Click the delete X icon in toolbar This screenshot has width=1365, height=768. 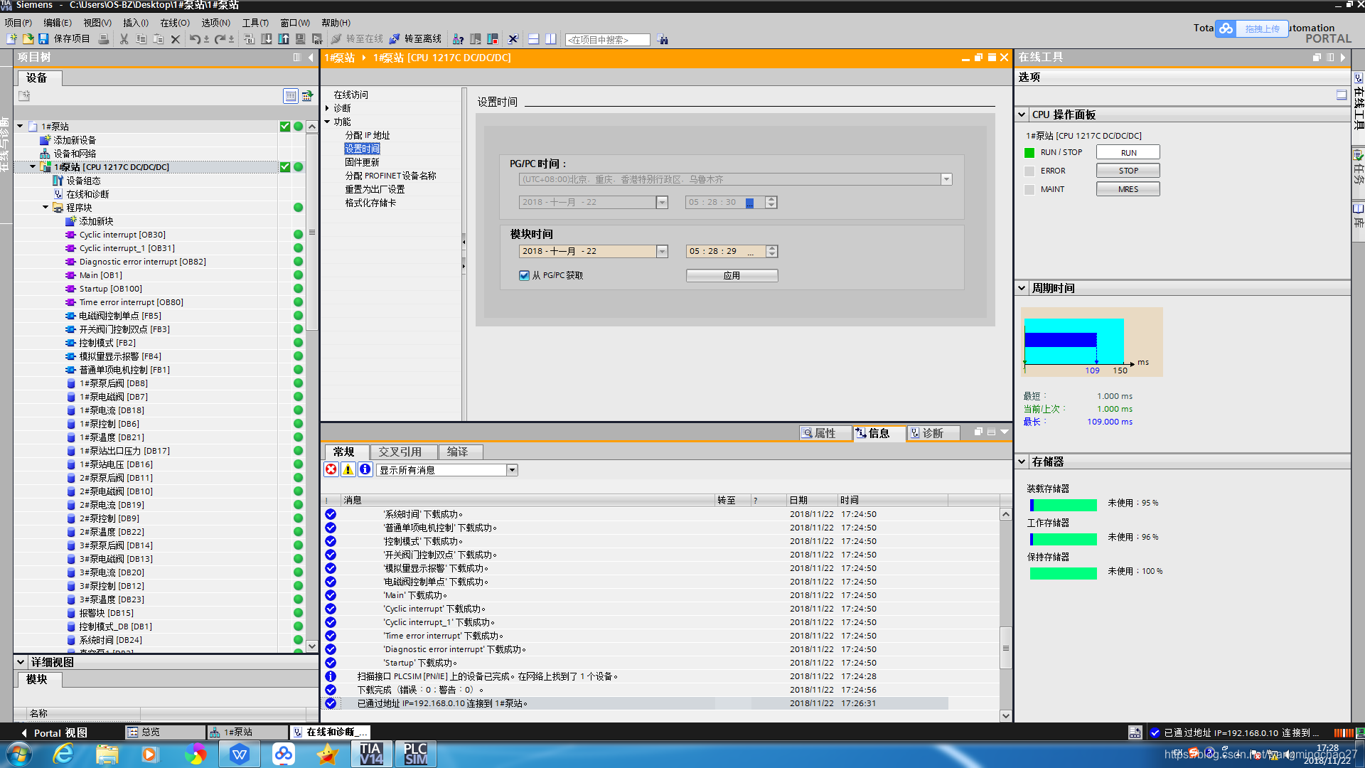(176, 39)
